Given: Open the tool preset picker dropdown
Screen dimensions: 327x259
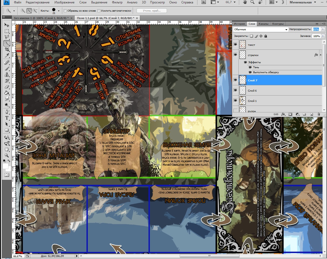Looking at the screenshot, I should (14, 11).
